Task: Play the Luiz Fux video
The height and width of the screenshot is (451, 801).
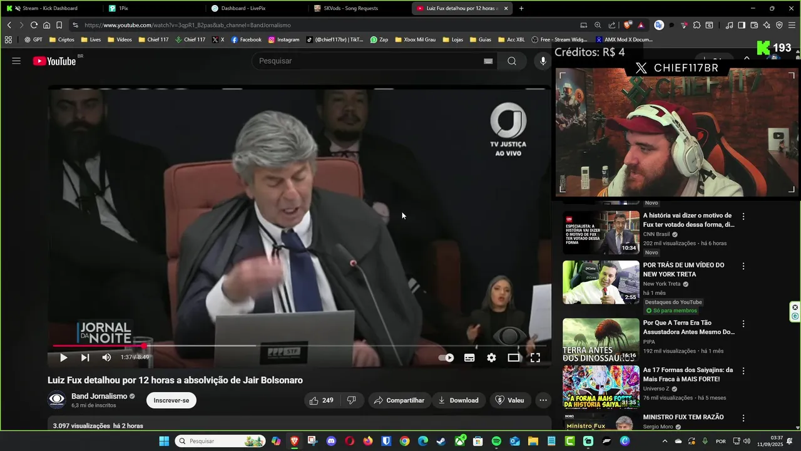Action: click(63, 358)
